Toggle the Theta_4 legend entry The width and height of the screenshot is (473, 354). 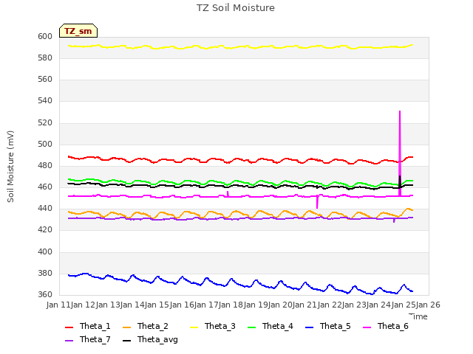pos(270,326)
